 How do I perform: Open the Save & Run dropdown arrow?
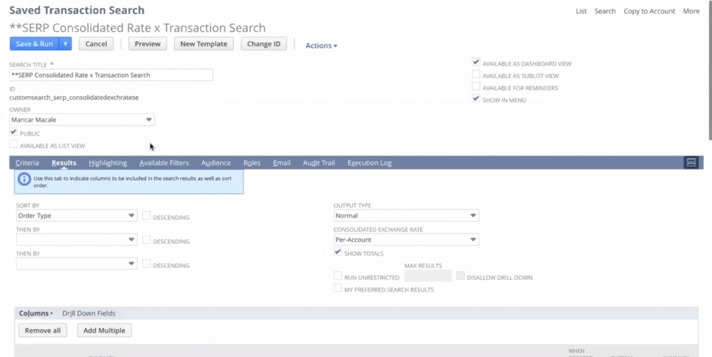(x=65, y=44)
